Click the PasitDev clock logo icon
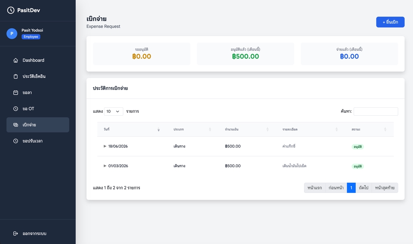Image resolution: width=413 pixels, height=244 pixels. click(11, 10)
